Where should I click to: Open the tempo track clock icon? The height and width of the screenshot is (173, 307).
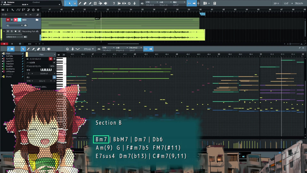click(33, 10)
